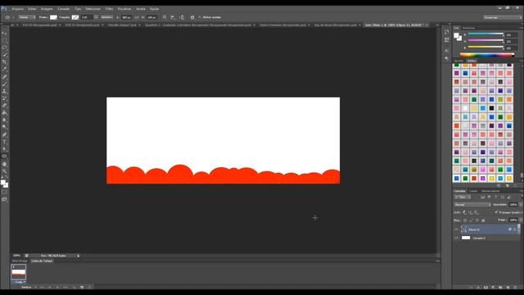
Task: Open the shape mode dropdown
Action: [26, 17]
